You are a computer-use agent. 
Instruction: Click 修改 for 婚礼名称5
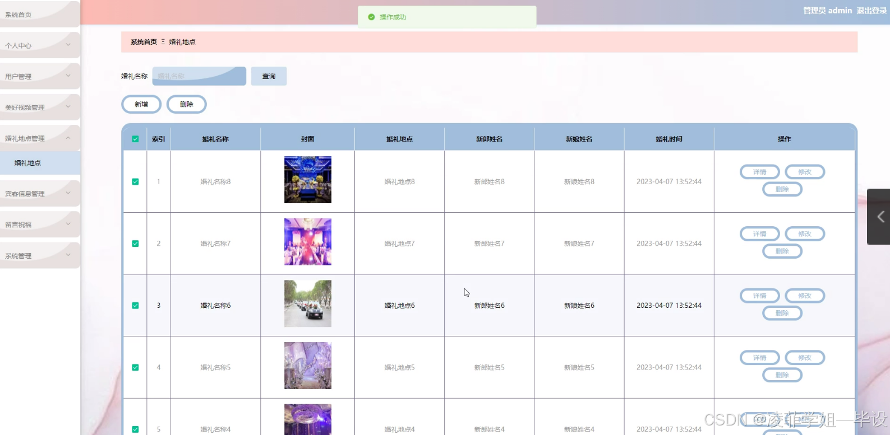coord(805,358)
